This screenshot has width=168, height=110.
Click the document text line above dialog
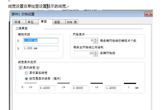[37, 6]
